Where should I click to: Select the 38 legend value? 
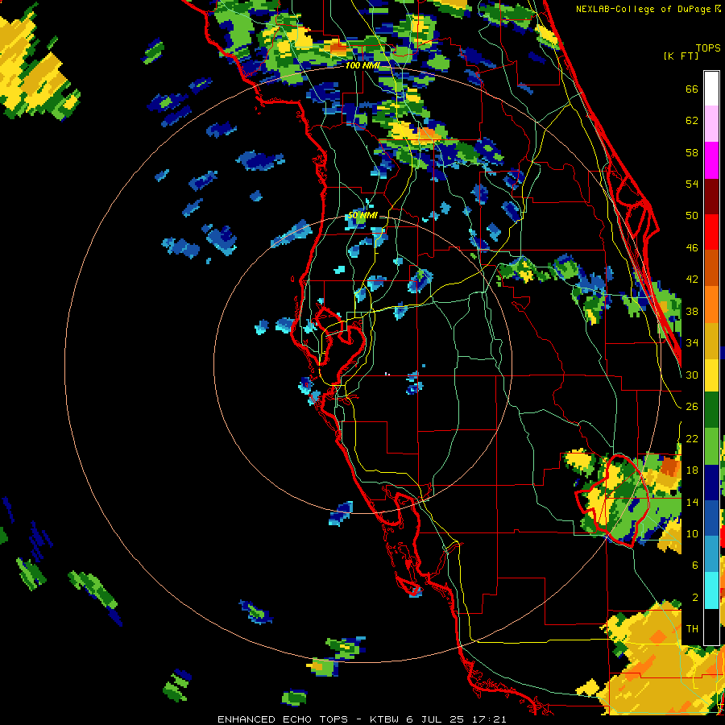(692, 311)
